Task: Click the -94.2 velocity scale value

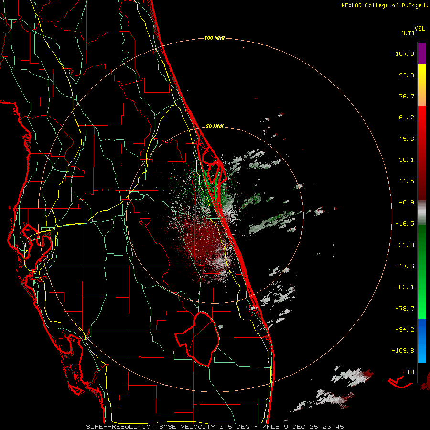Action: [x=405, y=329]
